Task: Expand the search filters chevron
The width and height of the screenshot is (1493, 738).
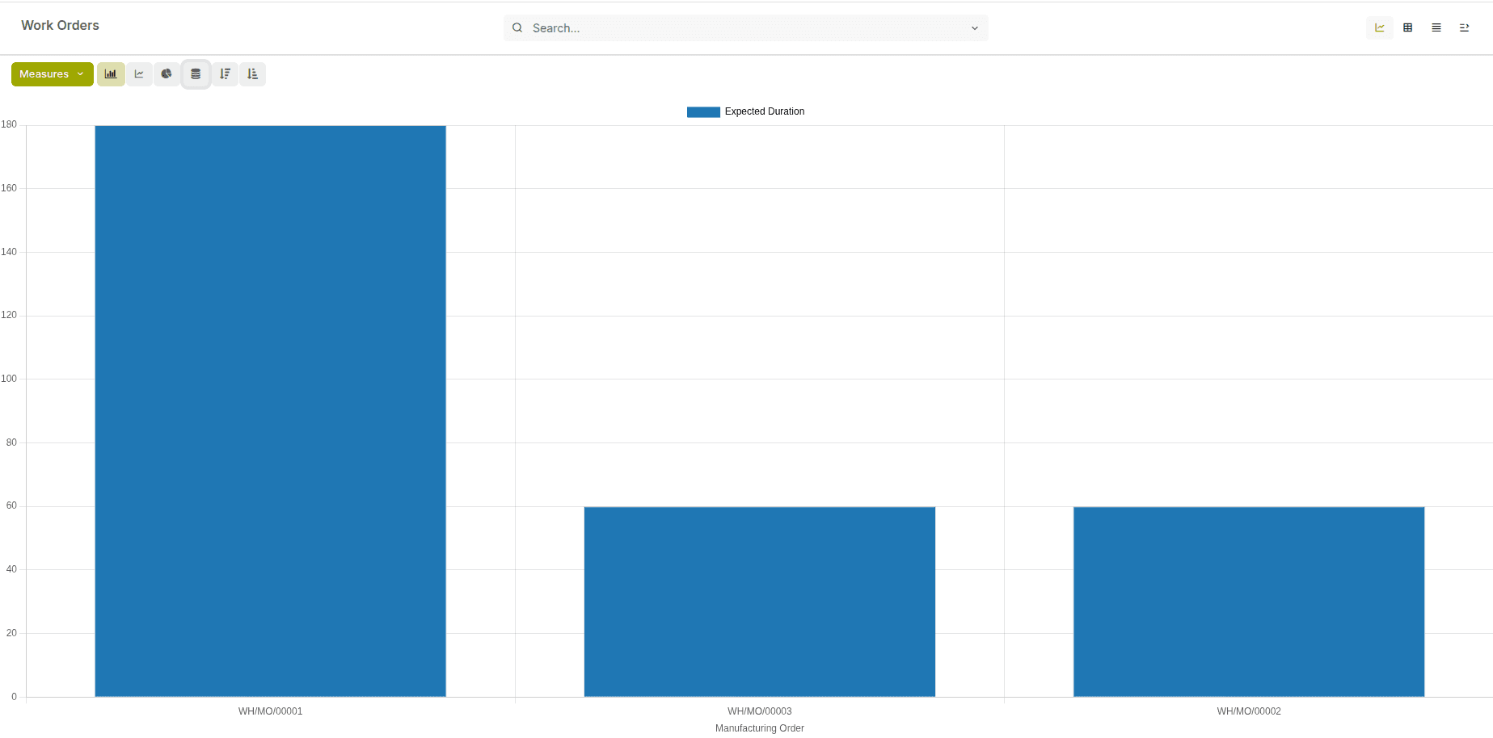Action: click(973, 27)
